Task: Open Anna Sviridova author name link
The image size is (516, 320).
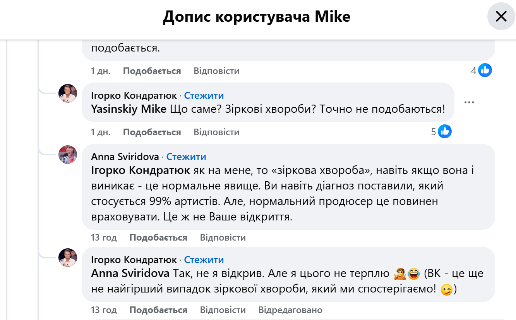Action: pyautogui.click(x=125, y=157)
